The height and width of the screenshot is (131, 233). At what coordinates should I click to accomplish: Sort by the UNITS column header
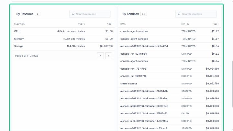(x=82, y=24)
